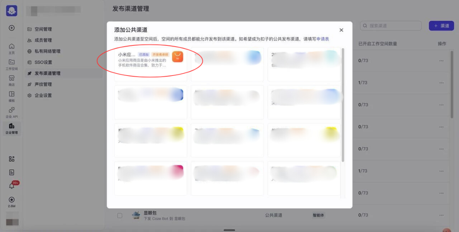
Task: Click the plus create icon in the sidebar
Action: 12,28
